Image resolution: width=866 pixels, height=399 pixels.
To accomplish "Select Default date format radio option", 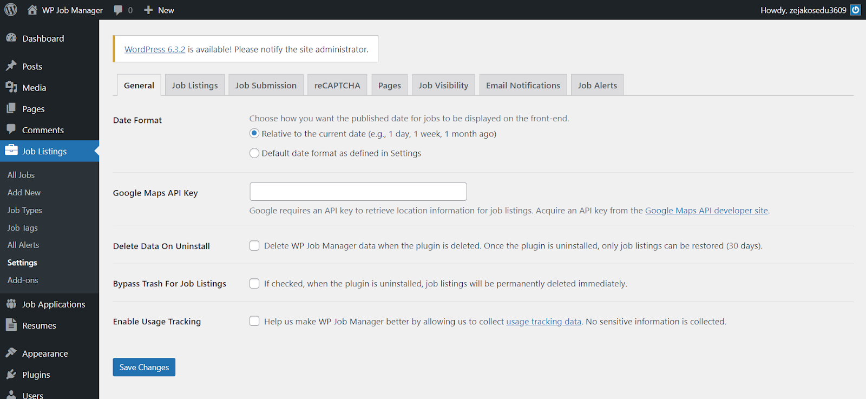I will [x=254, y=153].
